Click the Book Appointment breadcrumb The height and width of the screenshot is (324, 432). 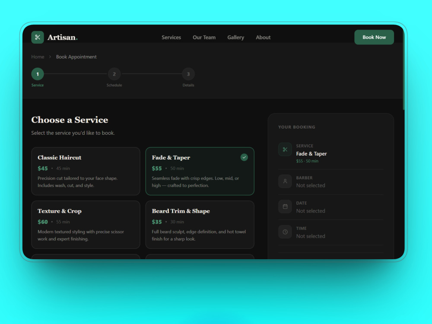[76, 57]
